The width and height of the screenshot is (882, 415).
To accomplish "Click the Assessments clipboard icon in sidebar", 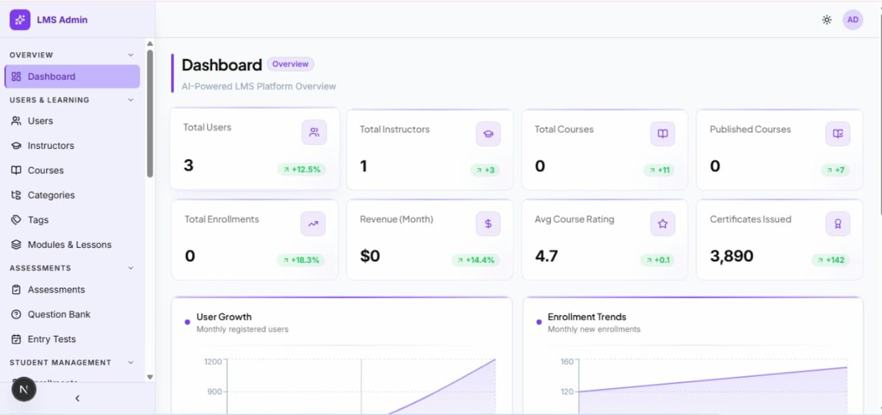I will point(16,290).
